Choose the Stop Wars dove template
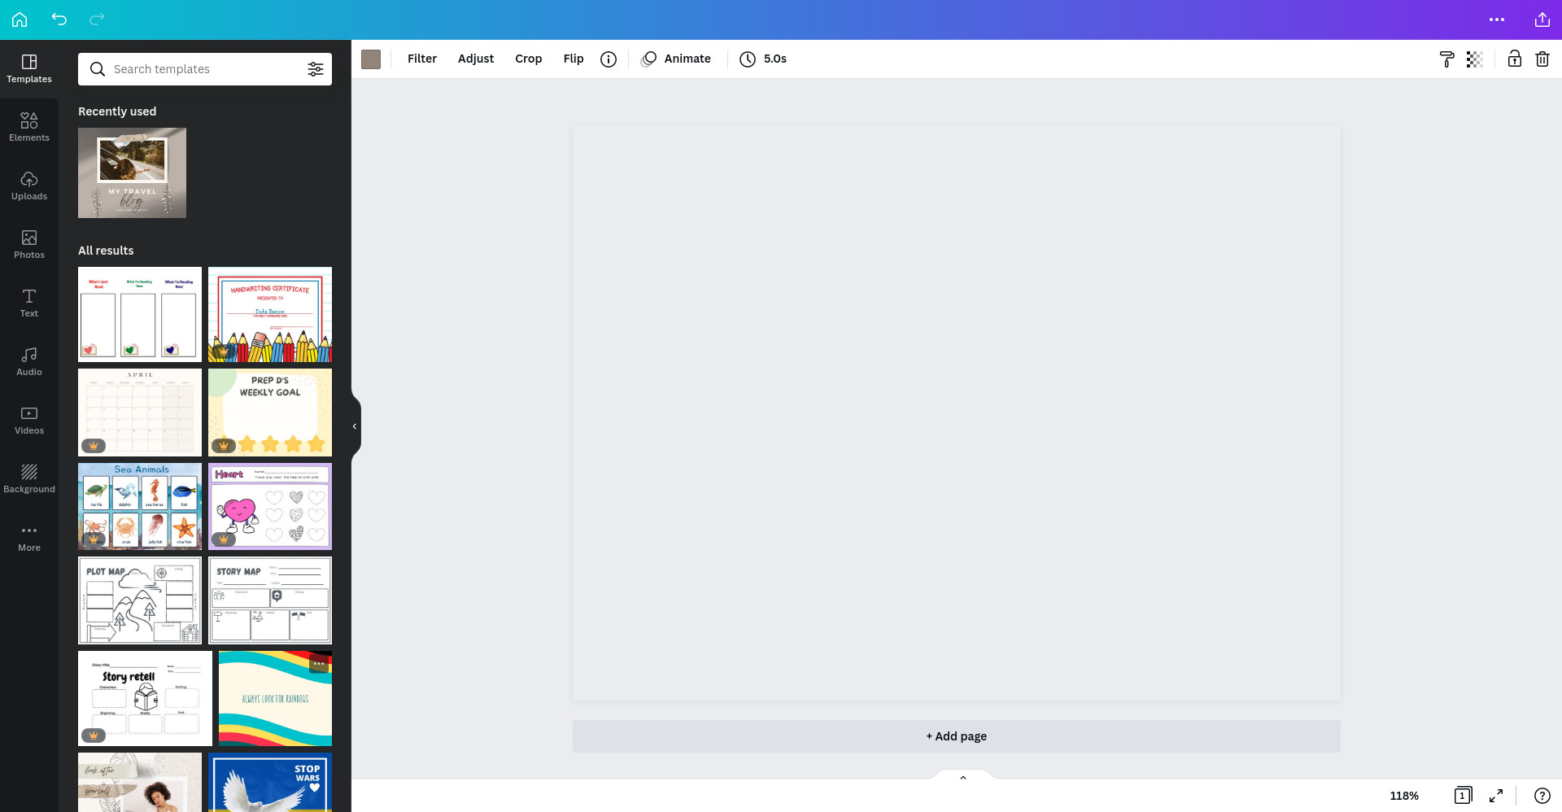Viewport: 1562px width, 812px height. (x=270, y=783)
